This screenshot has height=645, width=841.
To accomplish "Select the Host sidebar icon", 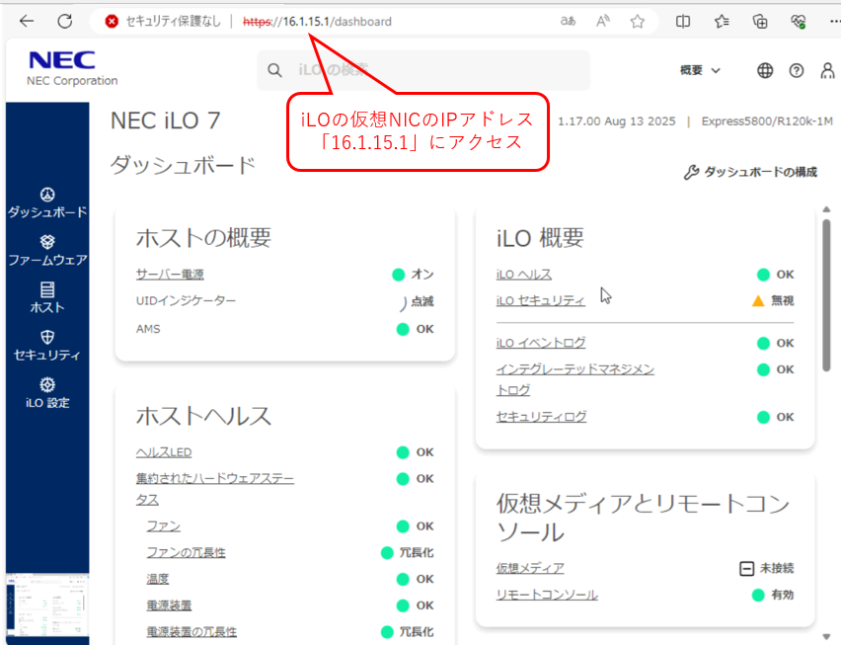I will pos(47,289).
